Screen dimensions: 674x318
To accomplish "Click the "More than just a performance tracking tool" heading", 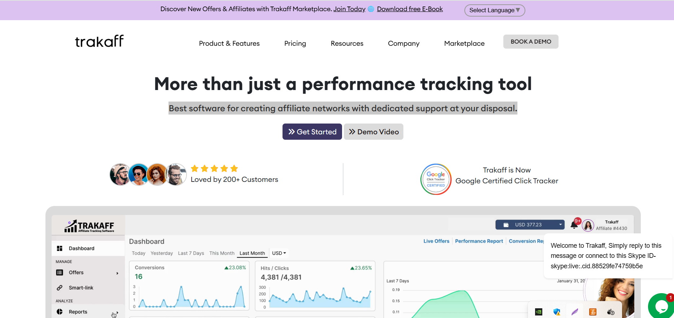I will tap(343, 84).
